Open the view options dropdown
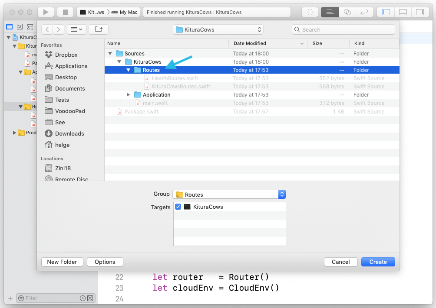 pyautogui.click(x=77, y=29)
